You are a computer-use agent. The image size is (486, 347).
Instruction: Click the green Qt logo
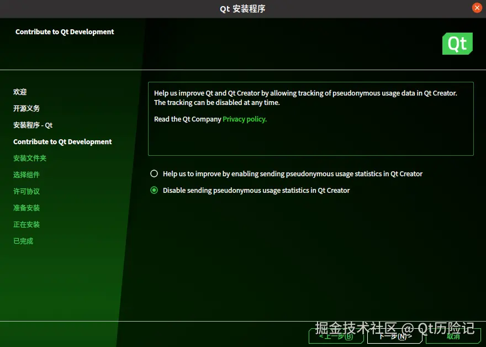[x=457, y=44]
